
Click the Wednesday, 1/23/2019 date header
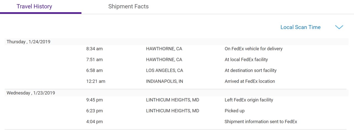tap(31, 93)
